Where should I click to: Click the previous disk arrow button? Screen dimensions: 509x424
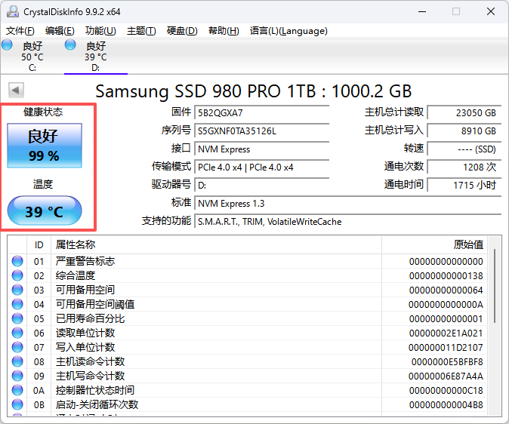tap(16, 90)
